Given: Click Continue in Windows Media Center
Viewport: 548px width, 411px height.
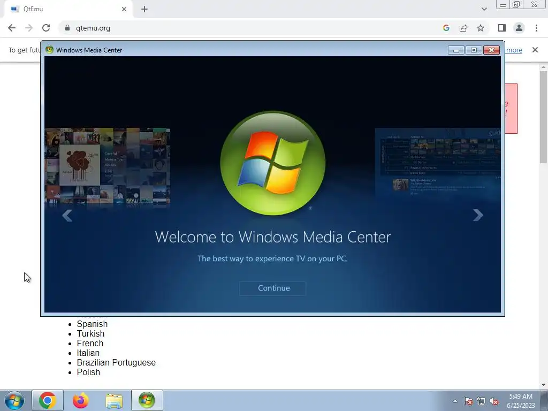Looking at the screenshot, I should pyautogui.click(x=272, y=288).
